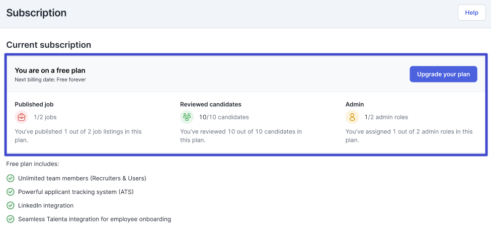491x232 pixels.
Task: Click the red briefcase Published job icon
Action: [x=21, y=117]
